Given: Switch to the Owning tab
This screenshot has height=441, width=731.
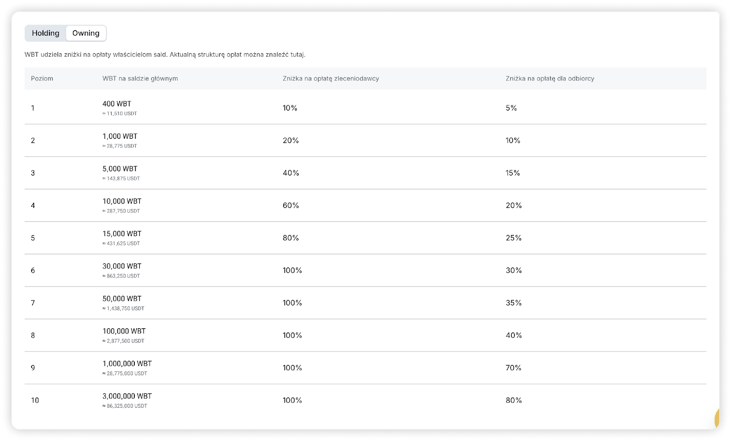Looking at the screenshot, I should (86, 33).
